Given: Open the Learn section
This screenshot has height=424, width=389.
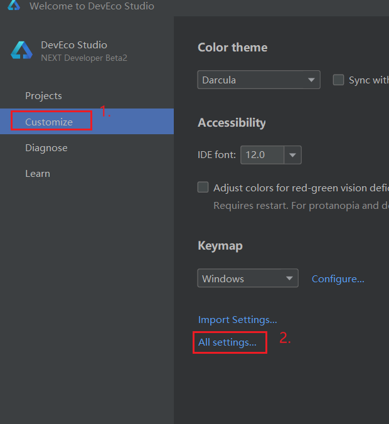Looking at the screenshot, I should (38, 174).
